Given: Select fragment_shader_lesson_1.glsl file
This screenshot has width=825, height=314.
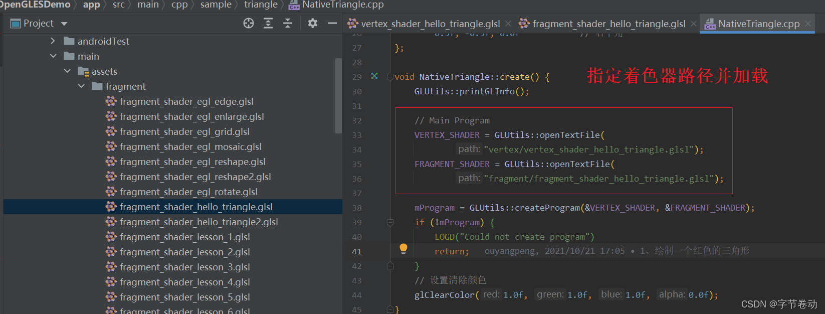Looking at the screenshot, I should (185, 237).
